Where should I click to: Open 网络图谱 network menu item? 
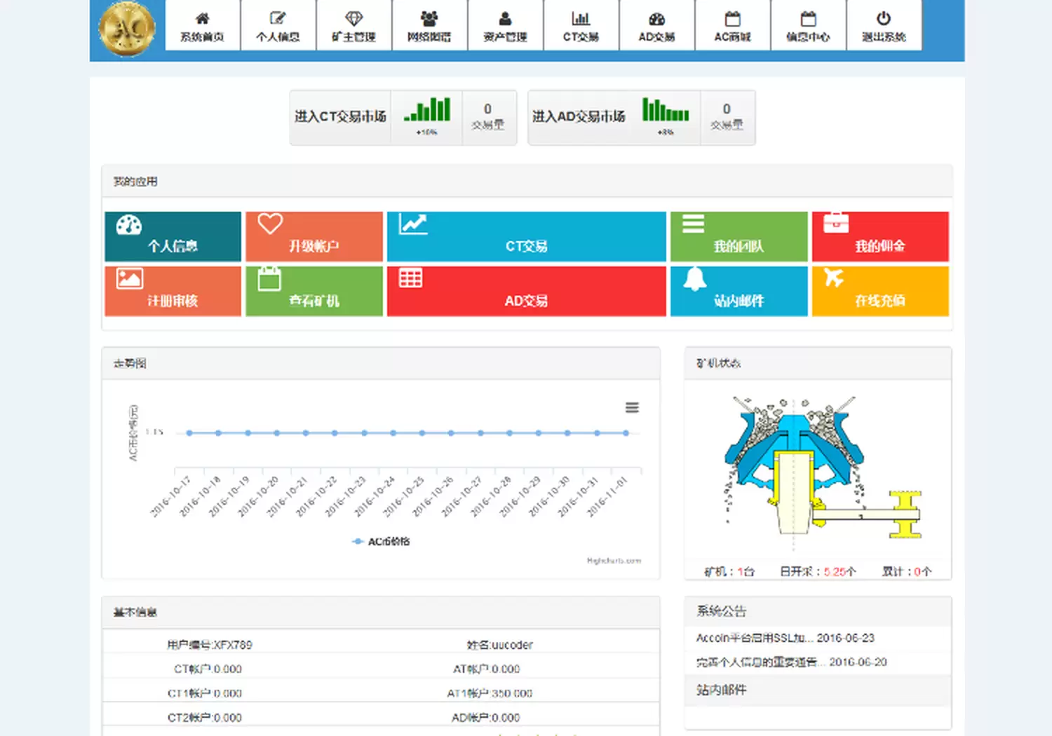click(429, 27)
